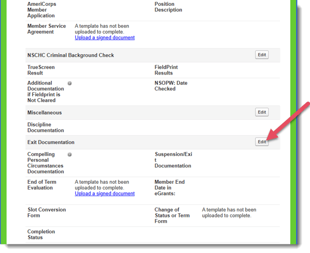Screen dimensions: 310x253
Task: Select the Member End Date in eGrants label
Action: (x=169, y=188)
